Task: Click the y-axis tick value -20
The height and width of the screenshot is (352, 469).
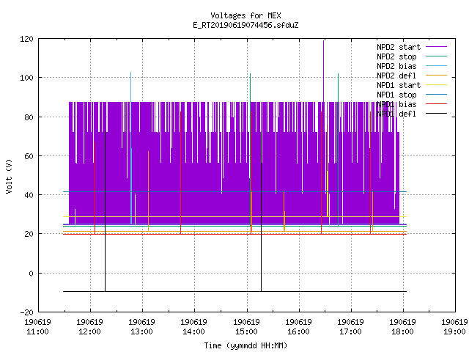Action: (x=26, y=312)
